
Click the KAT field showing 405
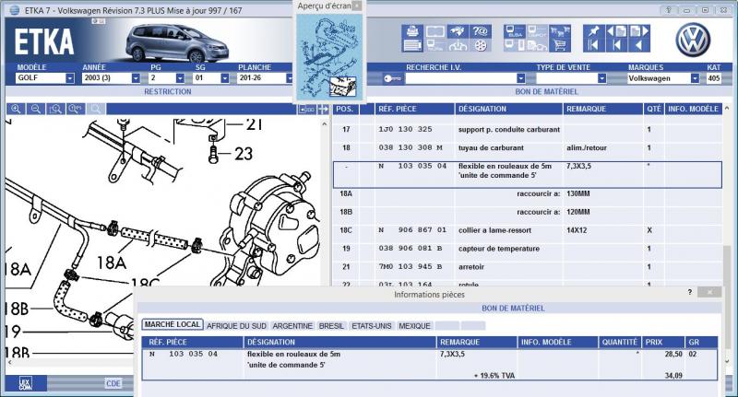[x=713, y=78]
